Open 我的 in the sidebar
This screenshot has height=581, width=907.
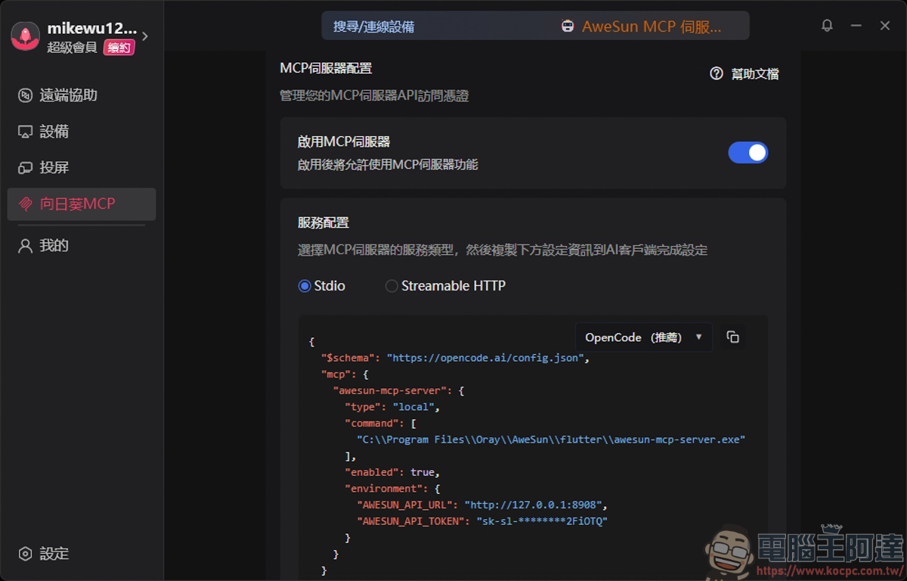click(x=82, y=246)
